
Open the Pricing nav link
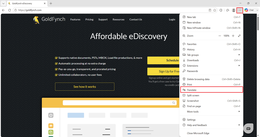pos(89,19)
